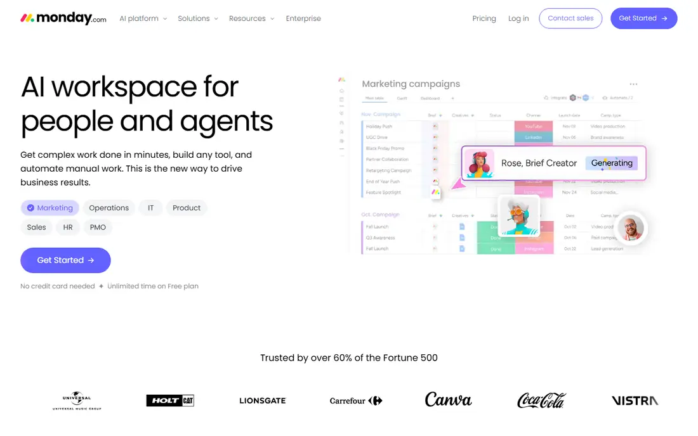Viewport: 698px width, 436px height.
Task: Expand the Resources menu chevron
Action: 272,18
